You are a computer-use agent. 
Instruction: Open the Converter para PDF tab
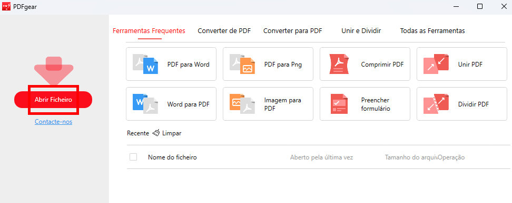point(292,31)
